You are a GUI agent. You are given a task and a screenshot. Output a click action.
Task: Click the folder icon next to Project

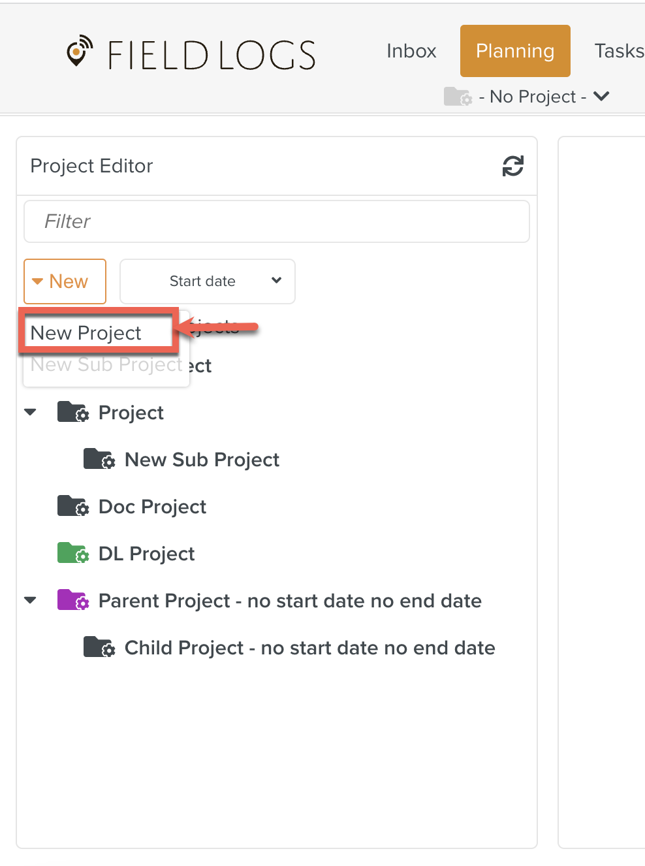[x=73, y=412]
